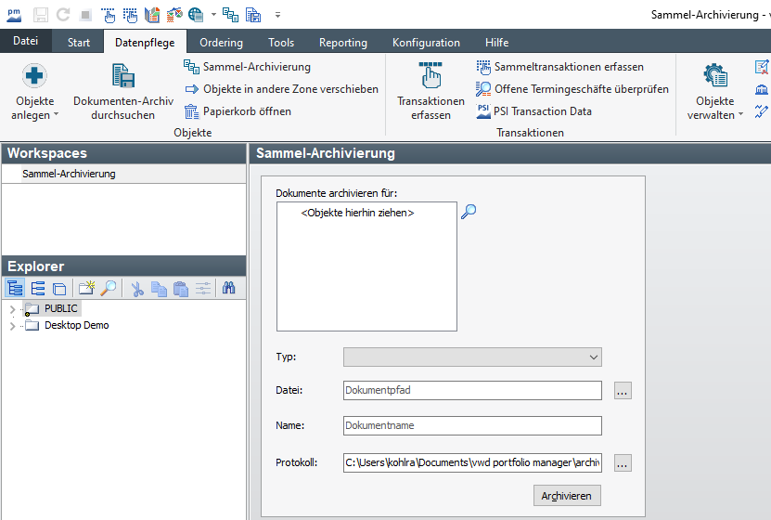
Task: Click magnifier icon beside object list
Action: pos(469,212)
